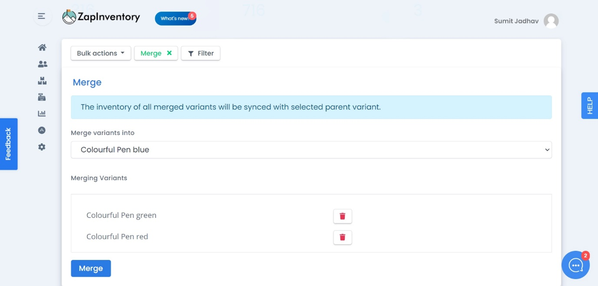Expand the Bulk actions dropdown
598x286 pixels.
(101, 53)
